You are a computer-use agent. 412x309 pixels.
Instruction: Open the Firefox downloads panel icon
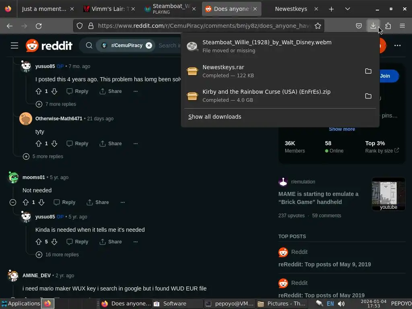coord(373,26)
